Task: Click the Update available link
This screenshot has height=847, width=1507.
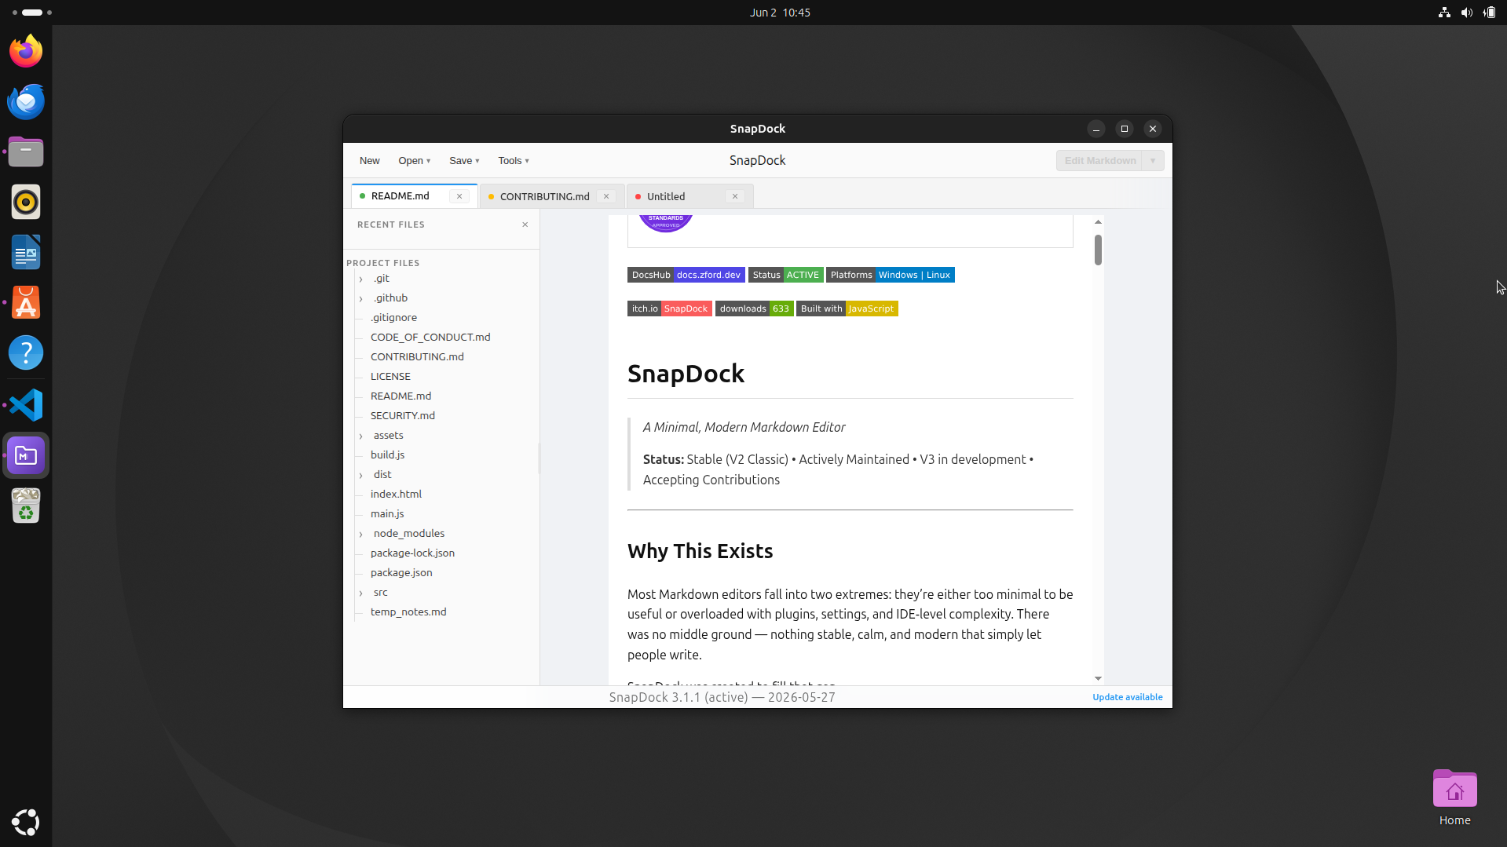Action: (x=1128, y=697)
